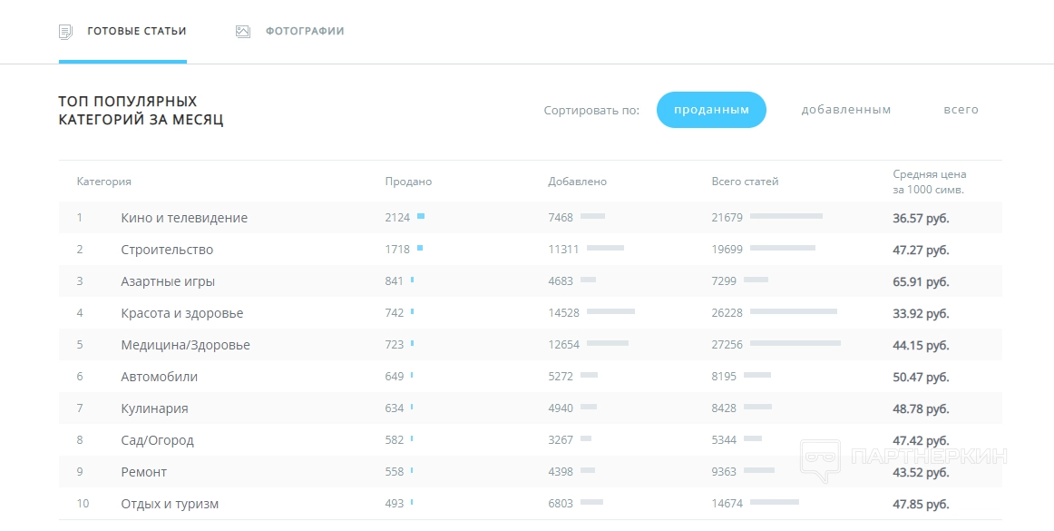Click the document icon beside Готовые статьи
The height and width of the screenshot is (531, 1054).
(65, 32)
